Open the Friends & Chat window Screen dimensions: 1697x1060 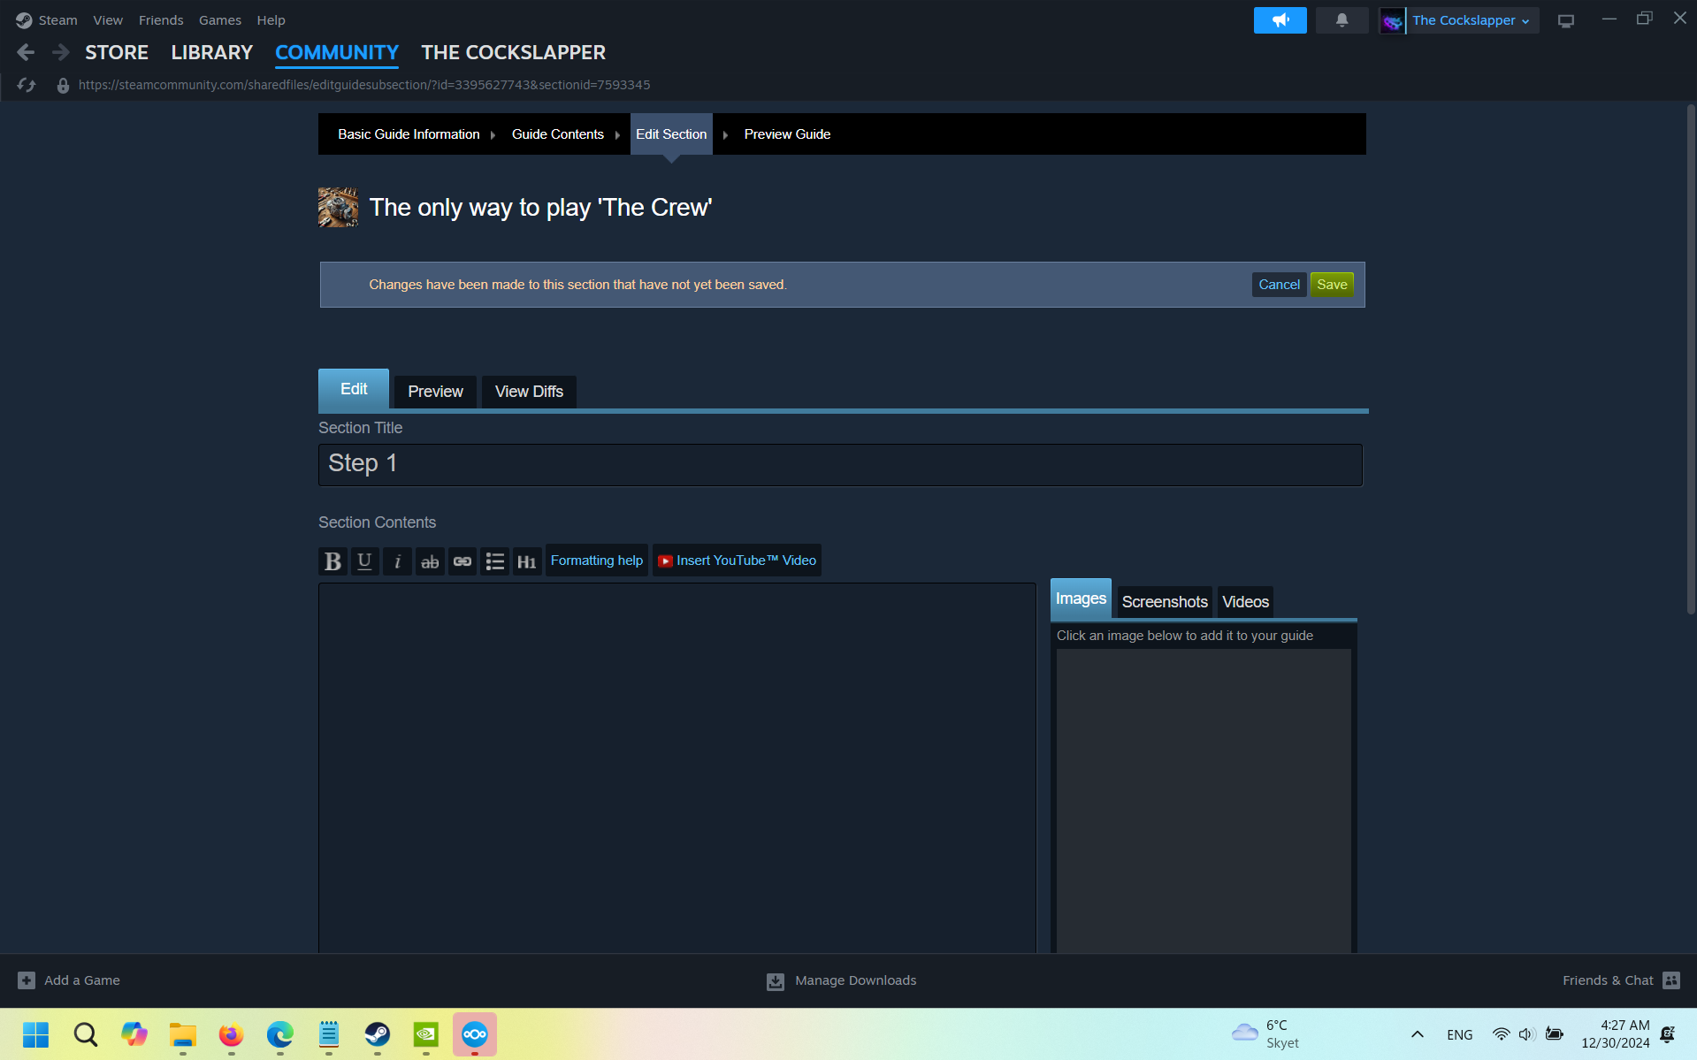[1620, 980]
